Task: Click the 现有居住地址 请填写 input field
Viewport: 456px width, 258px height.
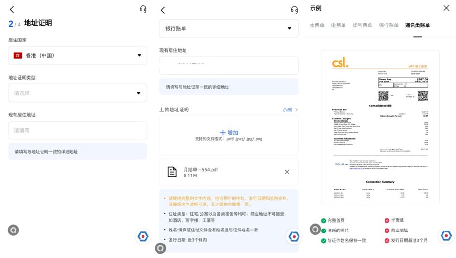Action: tap(77, 130)
